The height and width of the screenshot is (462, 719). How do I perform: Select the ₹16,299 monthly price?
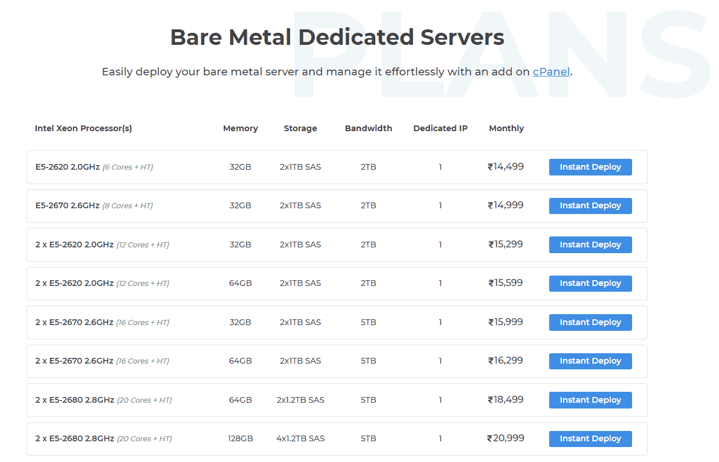click(506, 361)
